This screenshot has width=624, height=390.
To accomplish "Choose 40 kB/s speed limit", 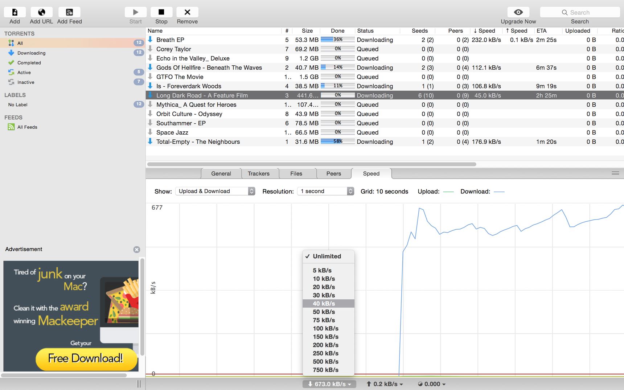I will [328, 303].
